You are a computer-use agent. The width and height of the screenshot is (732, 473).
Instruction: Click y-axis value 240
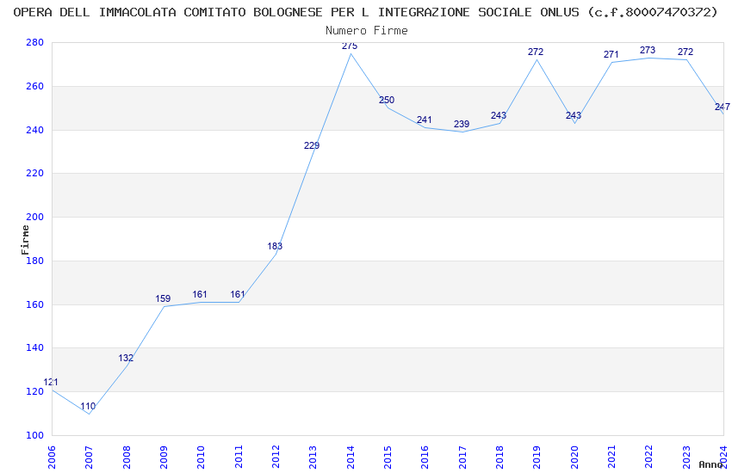34,130
